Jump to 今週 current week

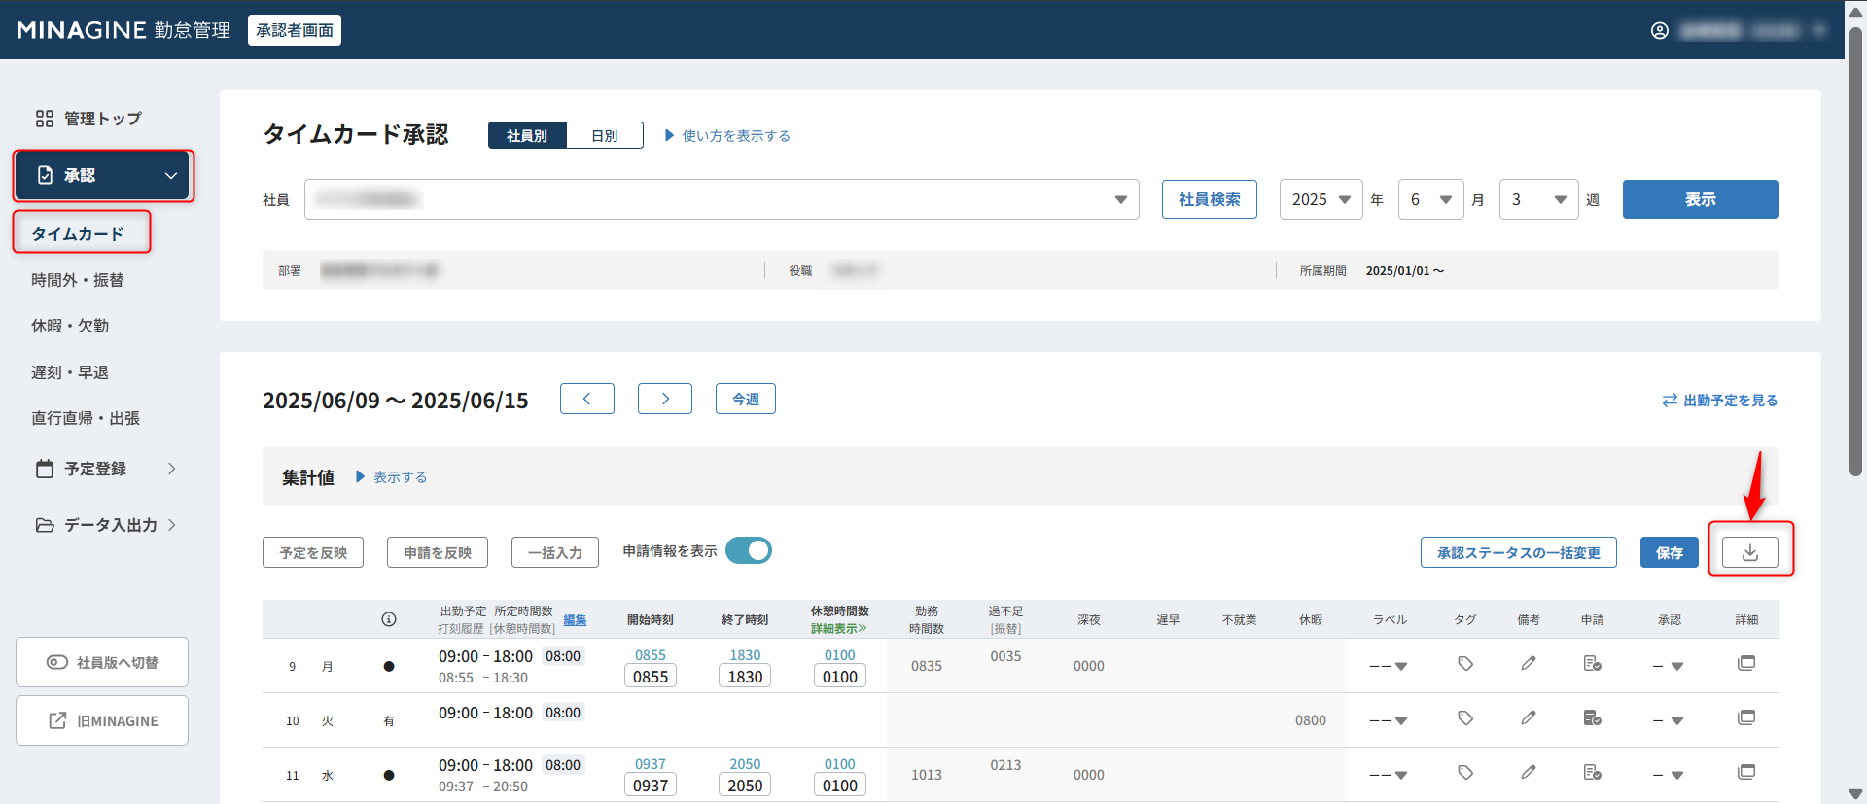coord(746,399)
